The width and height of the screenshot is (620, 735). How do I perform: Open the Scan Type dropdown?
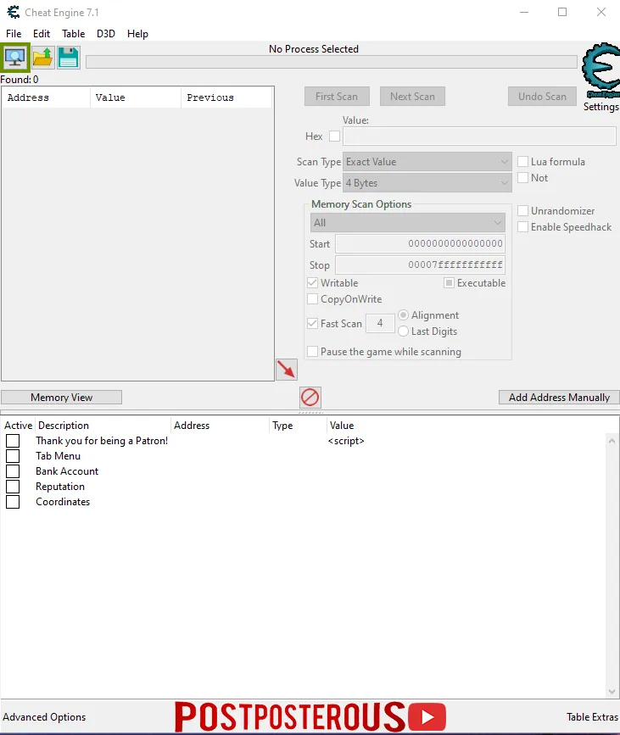427,162
